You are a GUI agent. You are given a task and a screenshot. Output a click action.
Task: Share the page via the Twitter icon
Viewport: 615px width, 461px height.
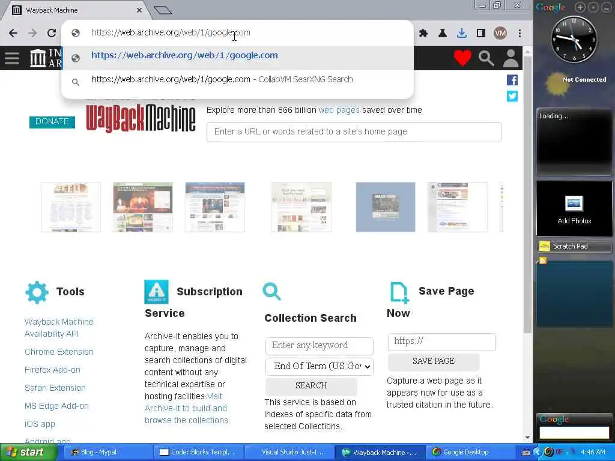click(x=512, y=96)
